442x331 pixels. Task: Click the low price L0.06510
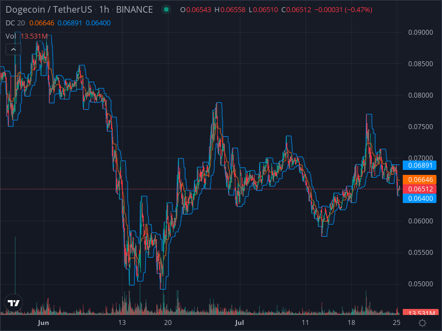click(x=264, y=10)
